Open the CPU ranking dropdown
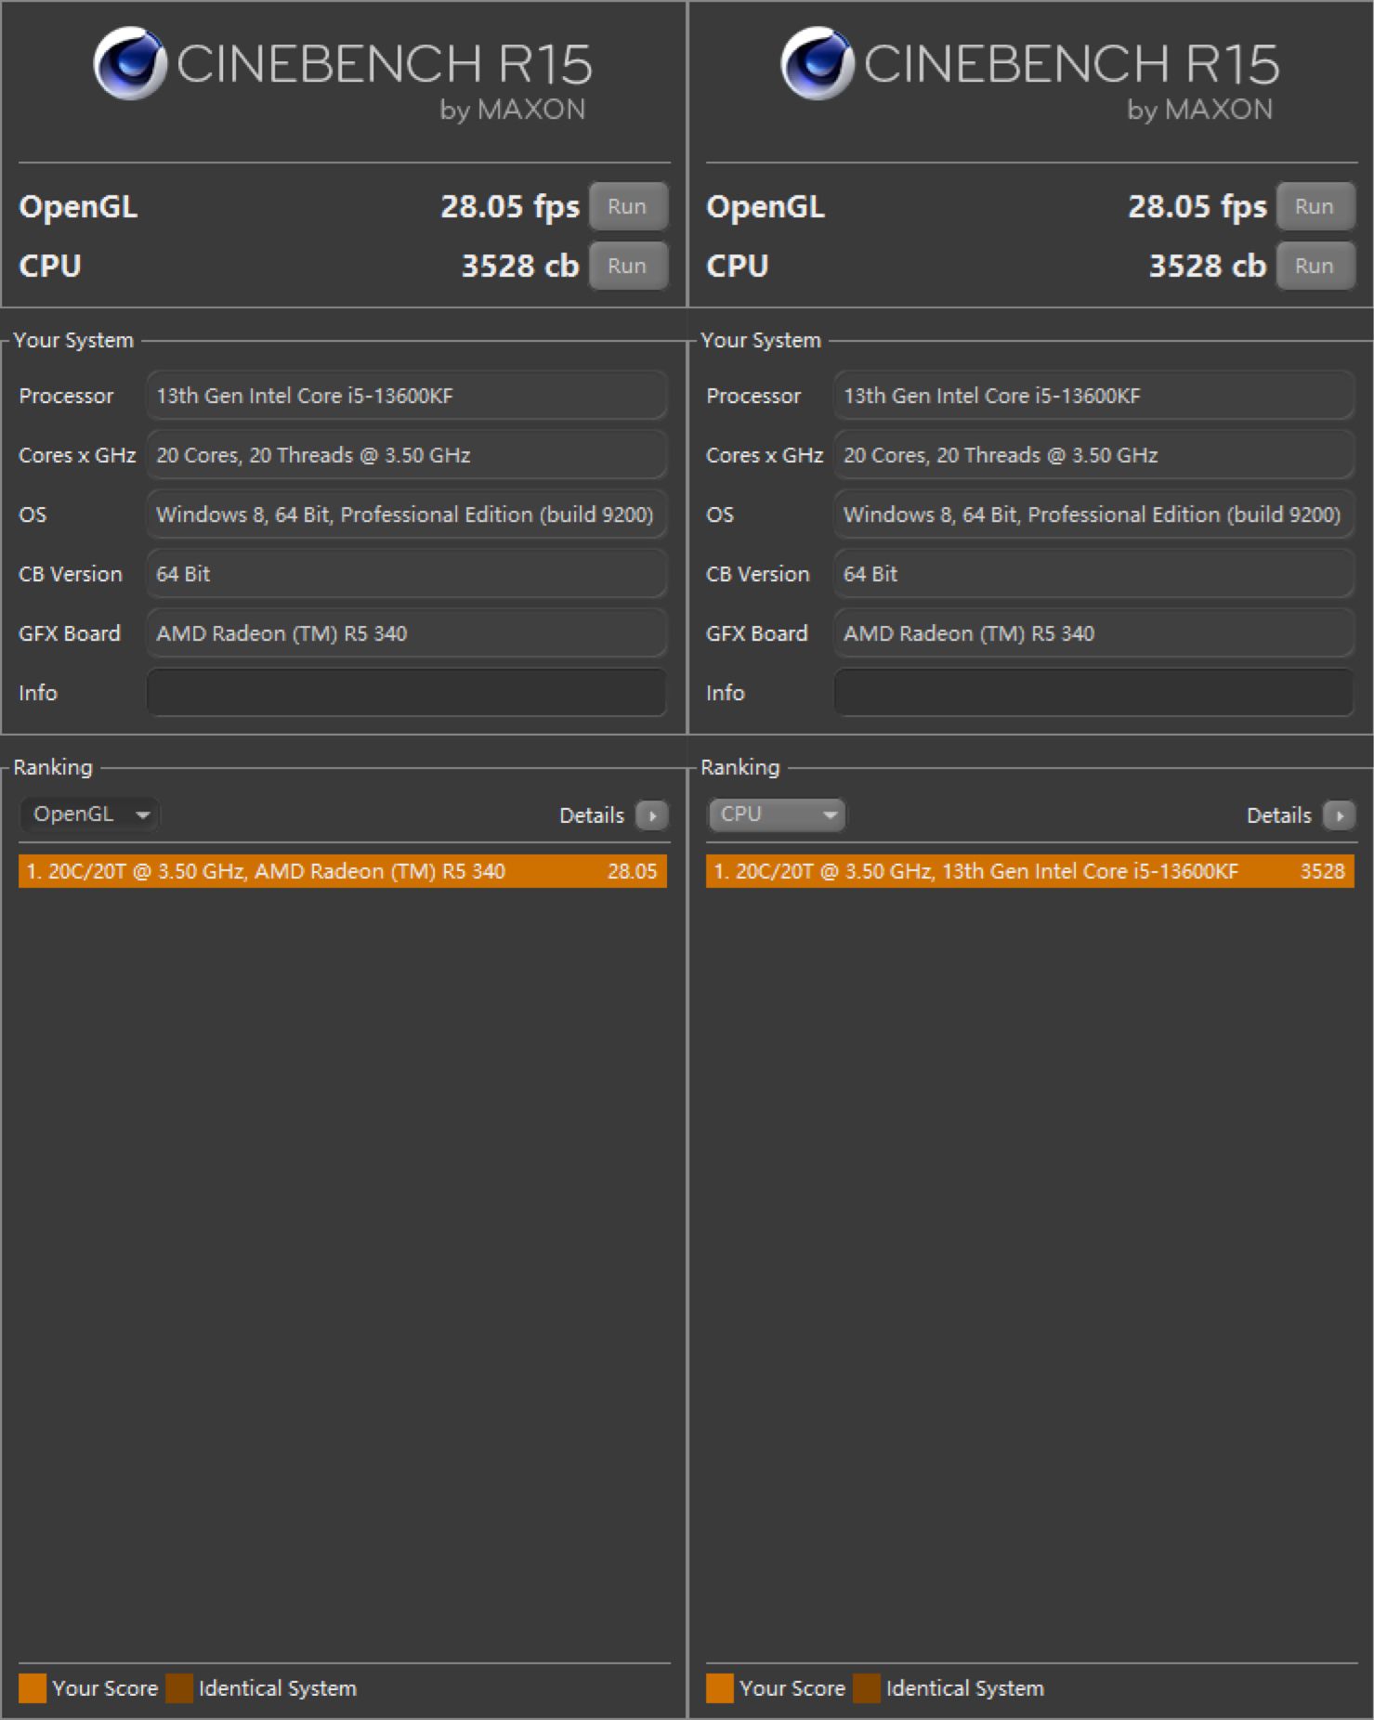1374x1720 pixels. (x=777, y=814)
